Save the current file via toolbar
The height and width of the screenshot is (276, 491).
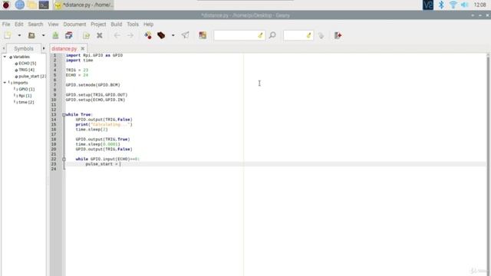55,35
